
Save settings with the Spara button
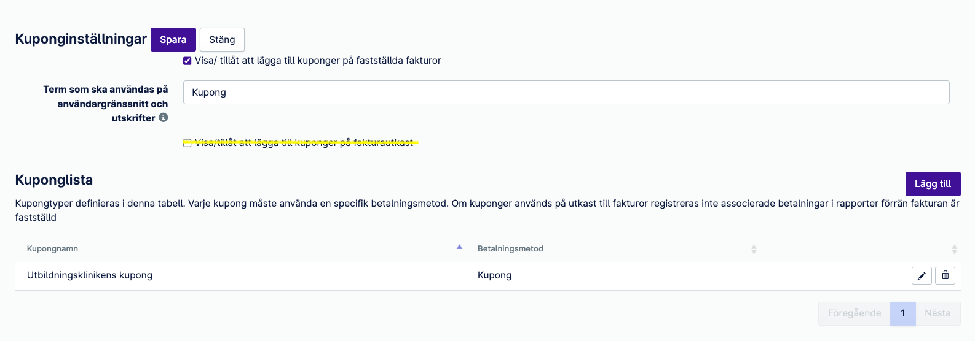tap(173, 39)
